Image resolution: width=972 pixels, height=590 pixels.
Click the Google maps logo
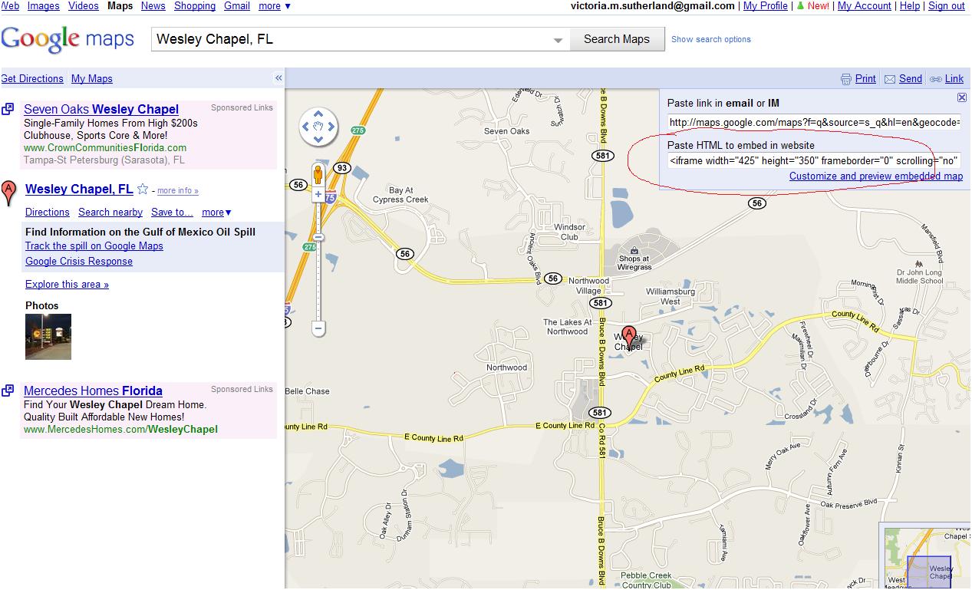point(68,40)
